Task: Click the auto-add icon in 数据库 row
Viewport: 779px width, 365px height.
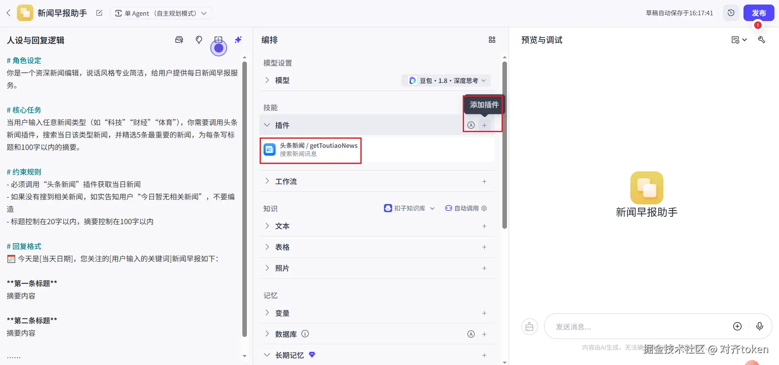Action: (471, 334)
